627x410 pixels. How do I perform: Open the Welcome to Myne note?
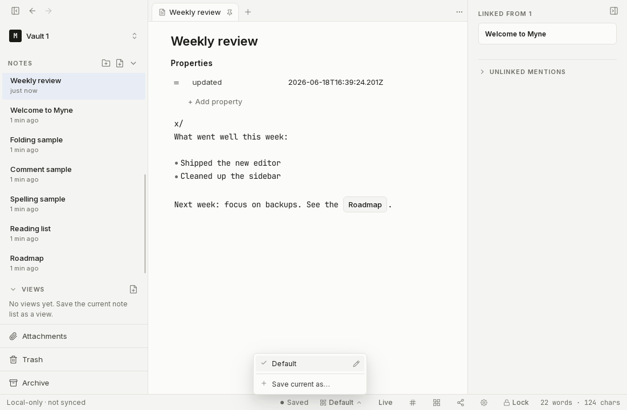74,115
